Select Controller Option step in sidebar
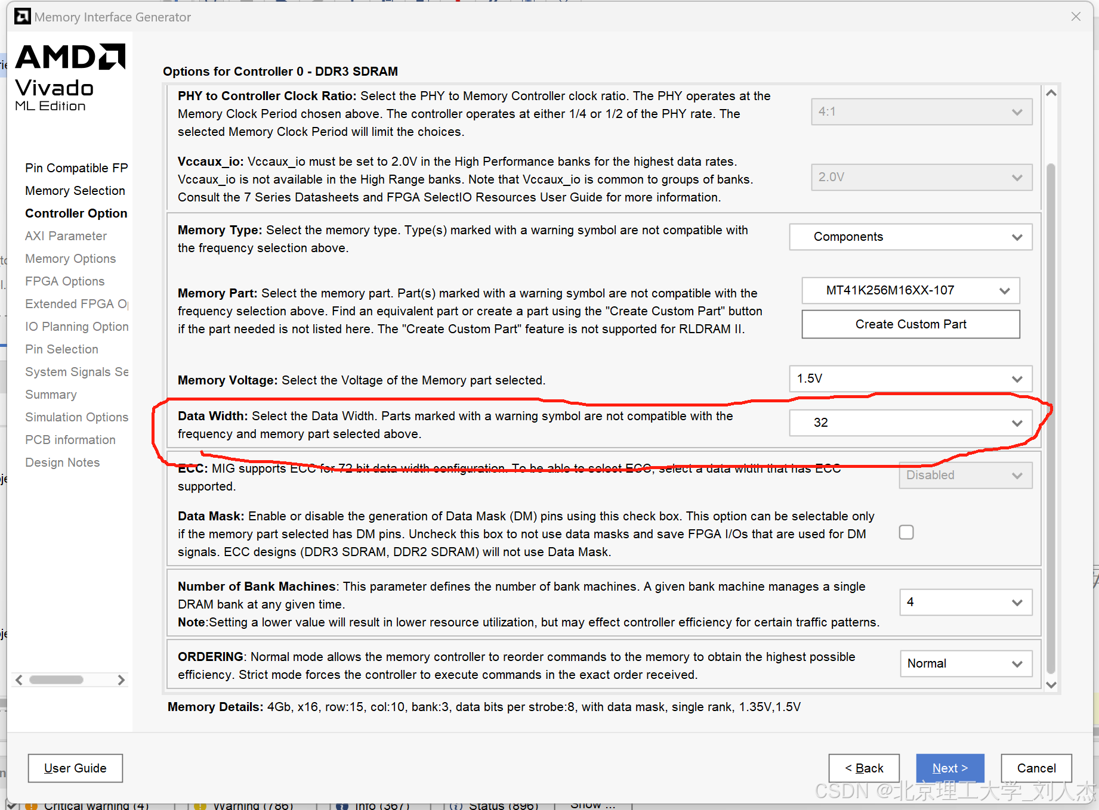 point(76,213)
